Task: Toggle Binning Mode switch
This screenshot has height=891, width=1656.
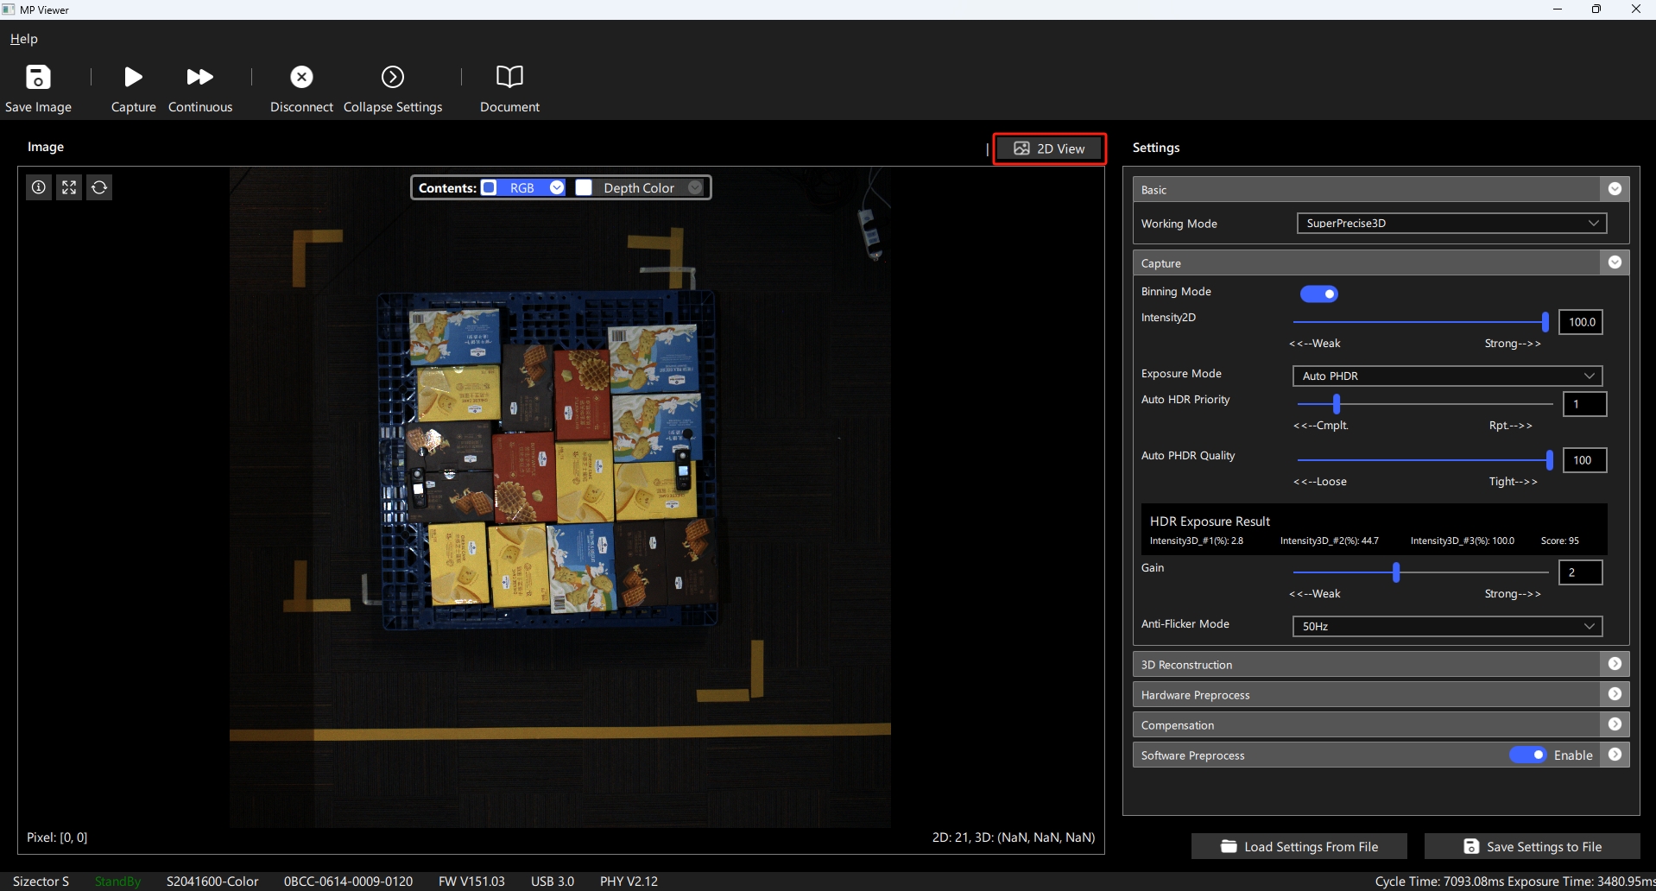Action: pos(1319,294)
